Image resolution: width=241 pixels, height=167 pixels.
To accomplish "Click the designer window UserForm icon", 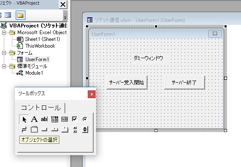I will pyautogui.click(x=90, y=20).
